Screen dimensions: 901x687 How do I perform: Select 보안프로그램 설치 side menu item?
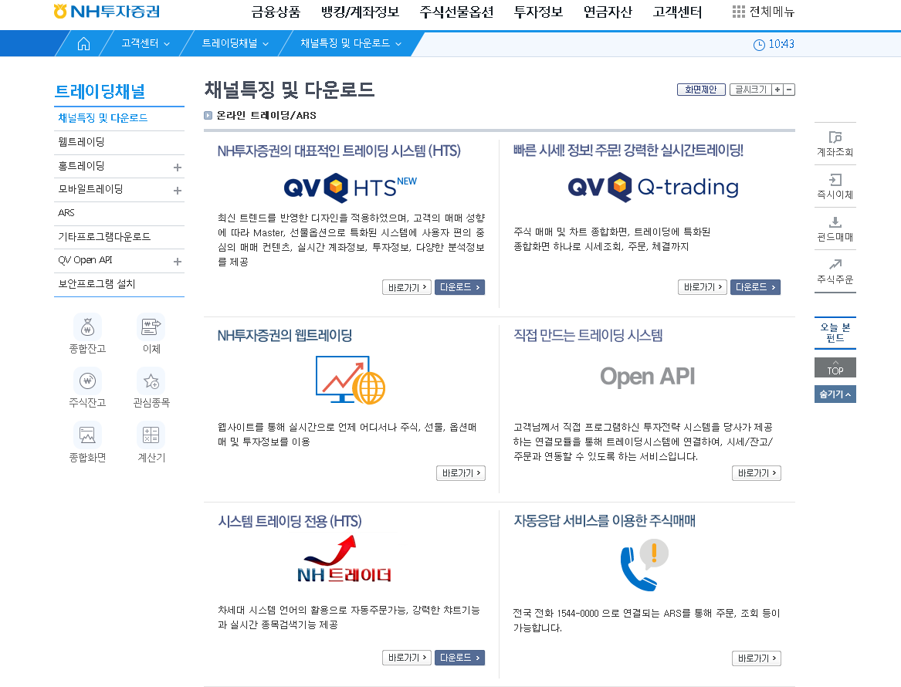tap(119, 284)
